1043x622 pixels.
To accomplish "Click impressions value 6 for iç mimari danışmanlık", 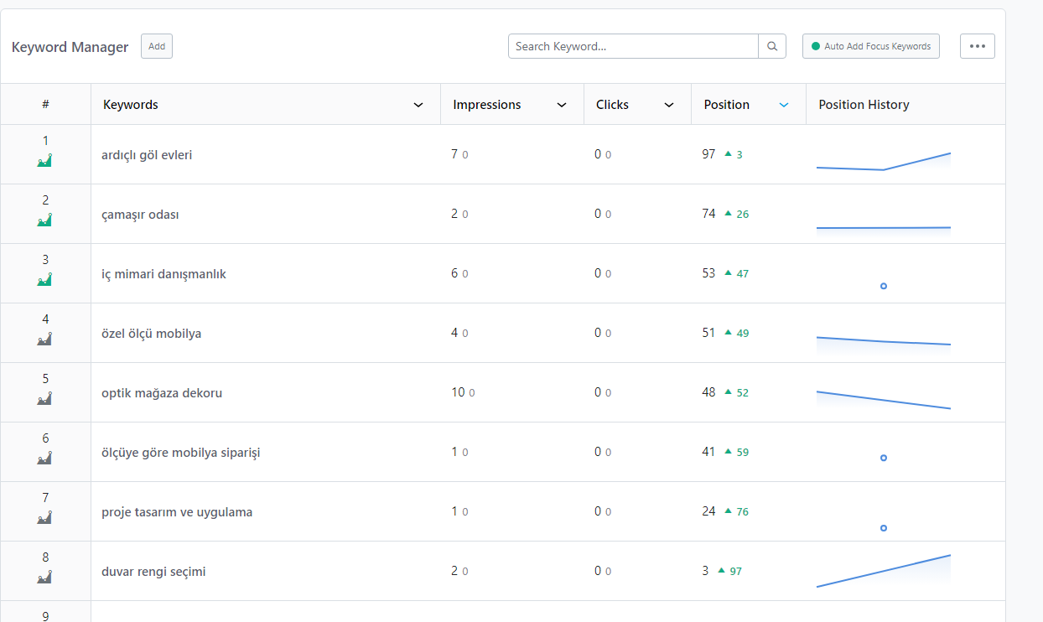I will 454,273.
